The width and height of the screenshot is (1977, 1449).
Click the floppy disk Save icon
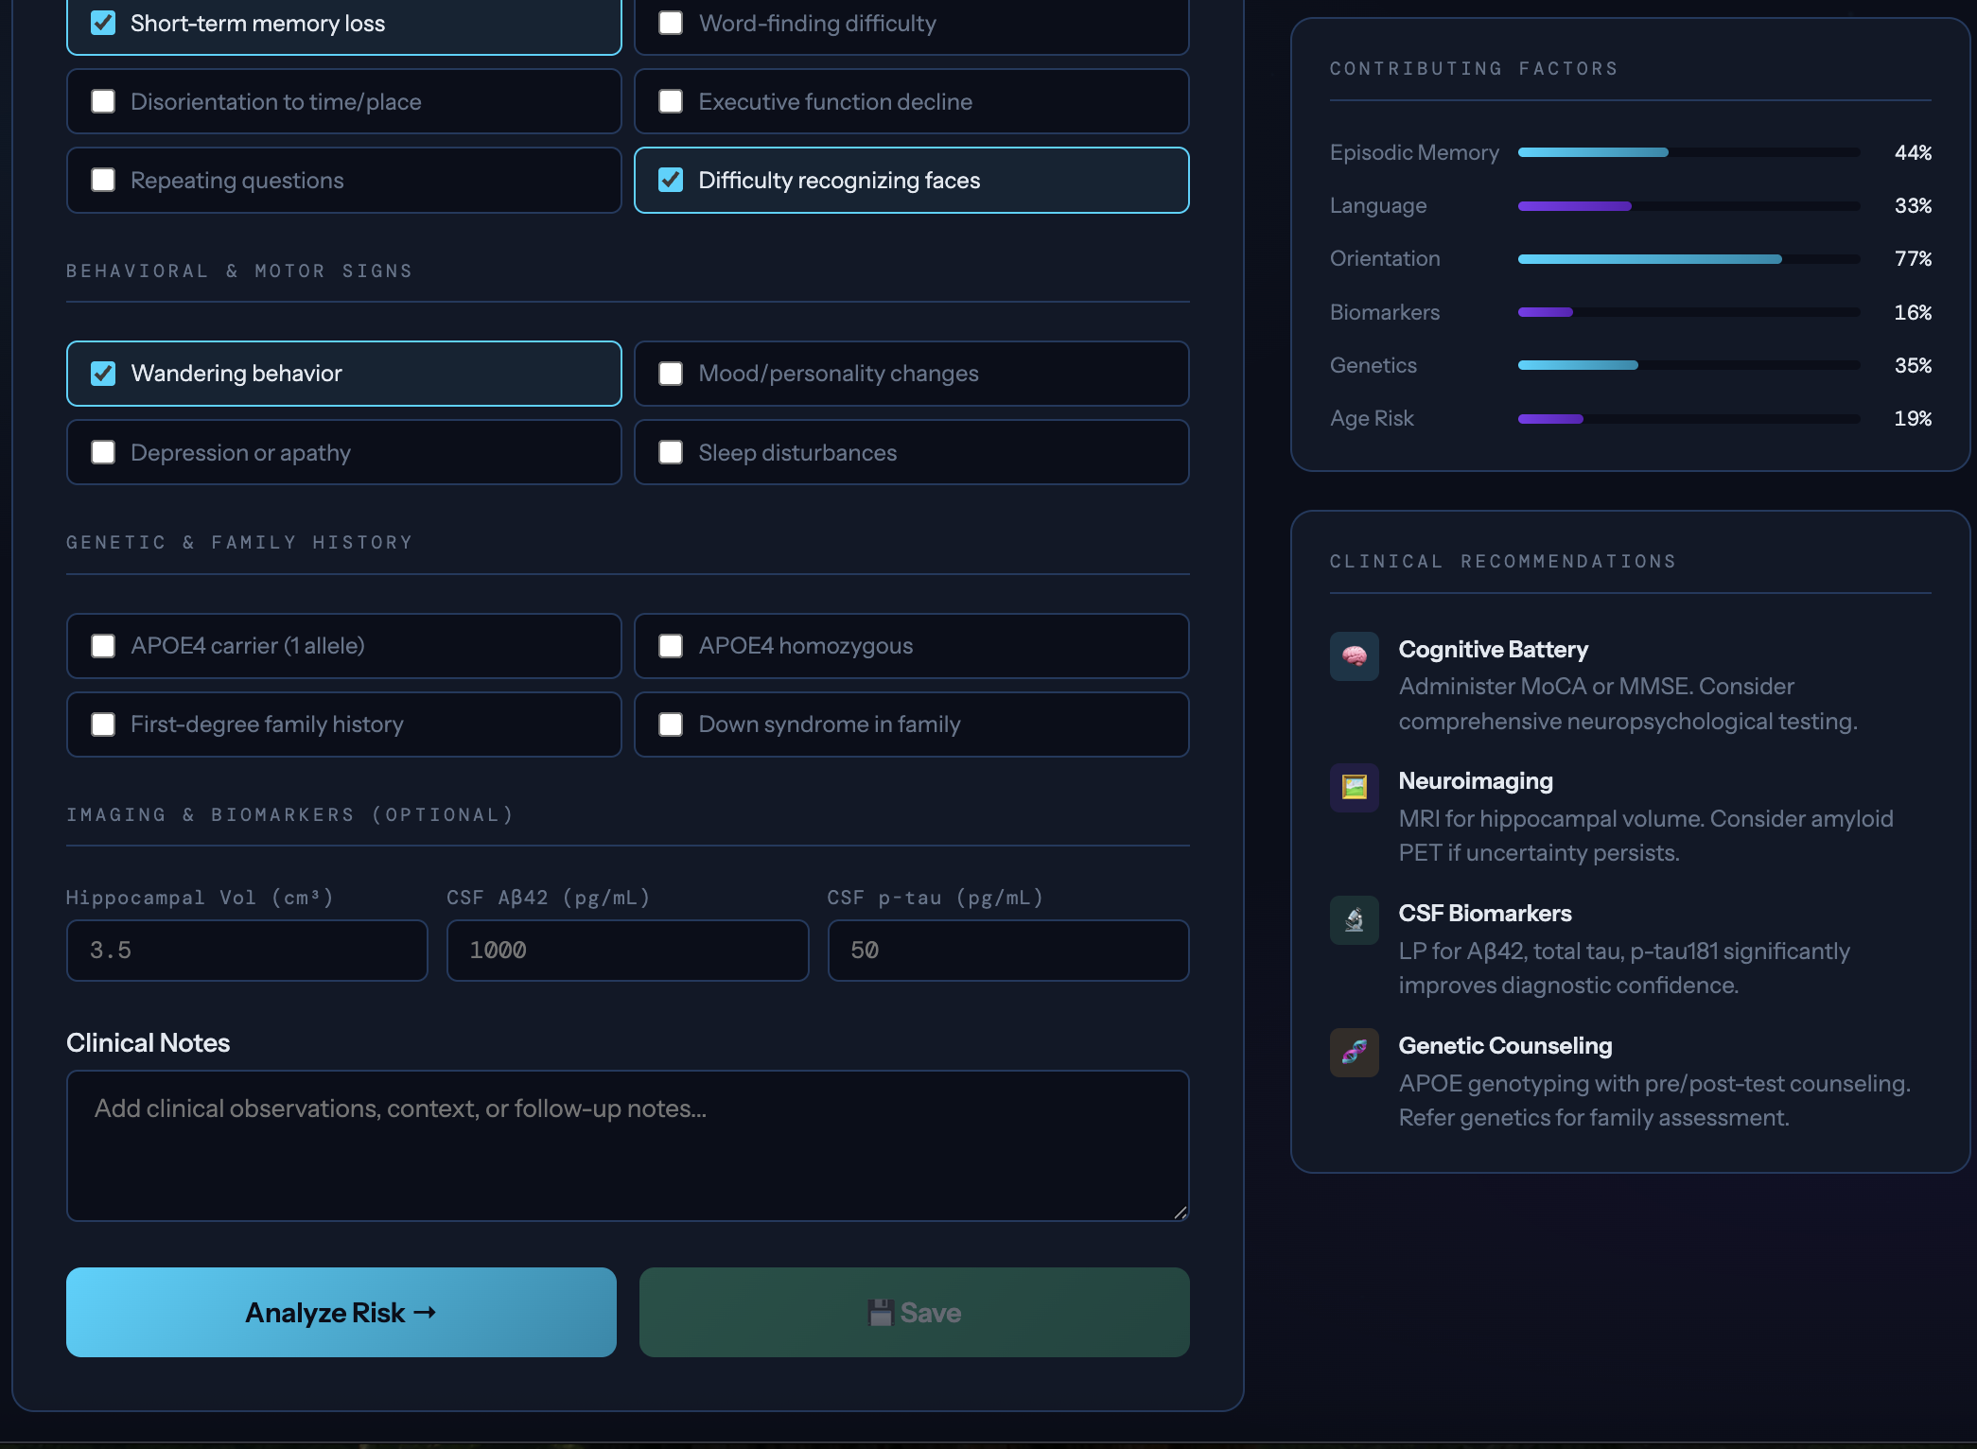pos(881,1313)
